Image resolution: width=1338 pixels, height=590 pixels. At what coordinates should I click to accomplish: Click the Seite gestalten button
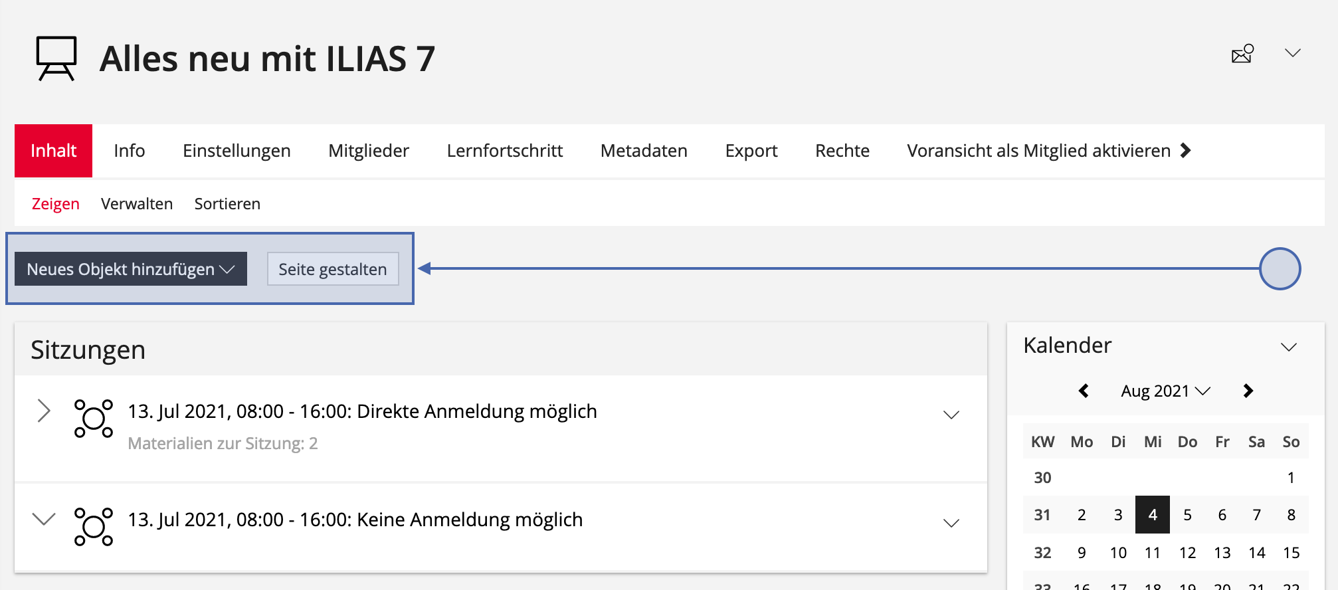coord(333,269)
